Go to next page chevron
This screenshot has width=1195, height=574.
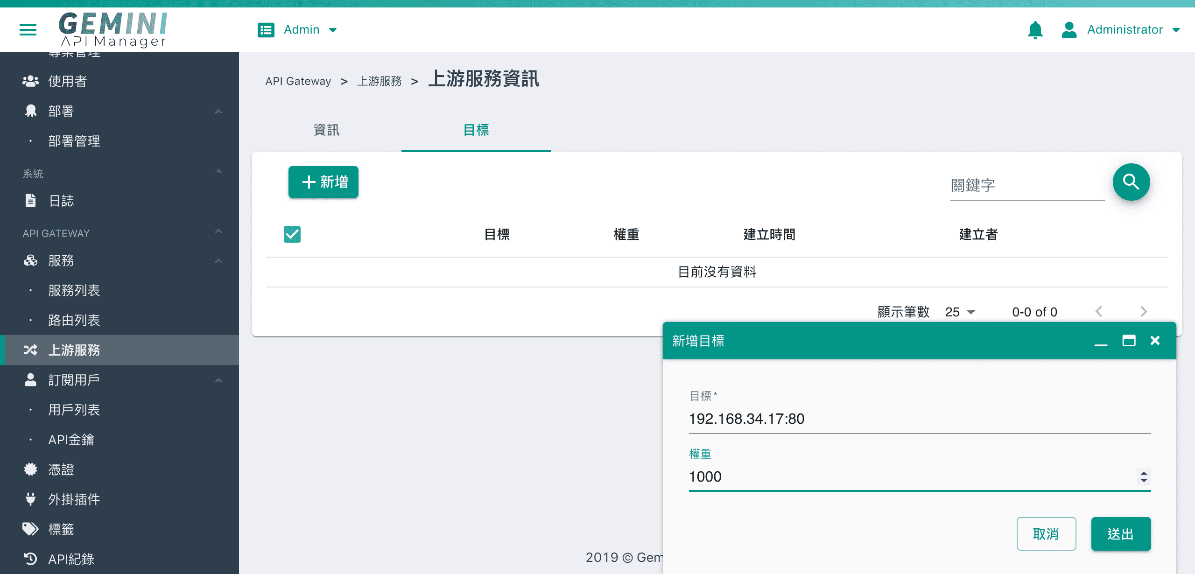tap(1144, 311)
